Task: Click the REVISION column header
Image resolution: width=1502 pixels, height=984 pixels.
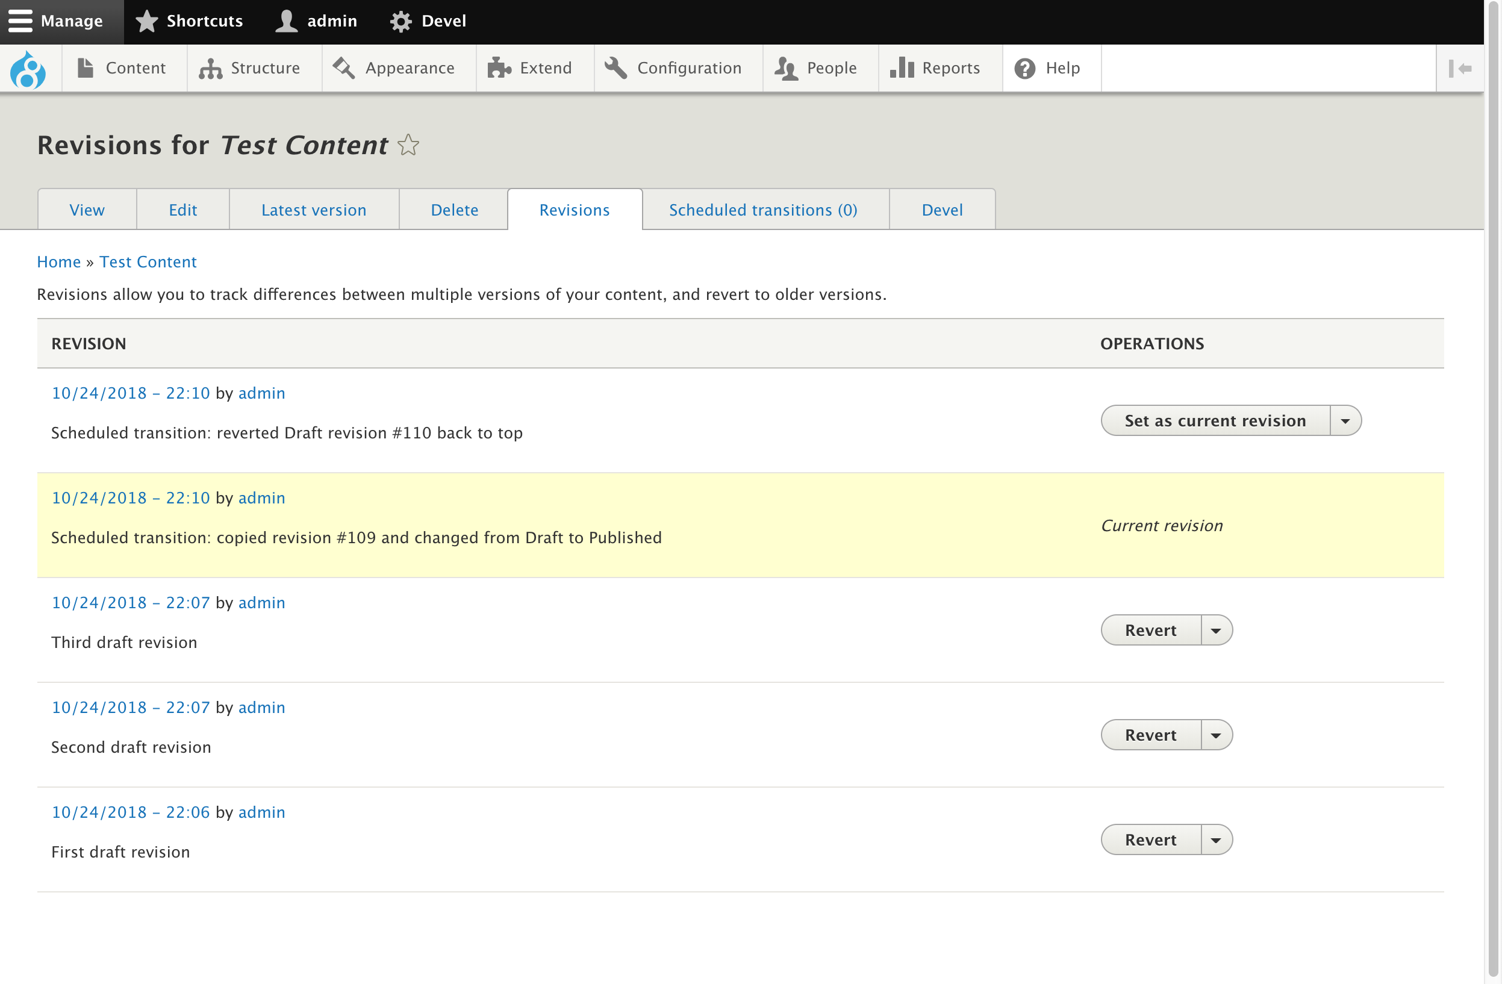Action: (x=89, y=344)
